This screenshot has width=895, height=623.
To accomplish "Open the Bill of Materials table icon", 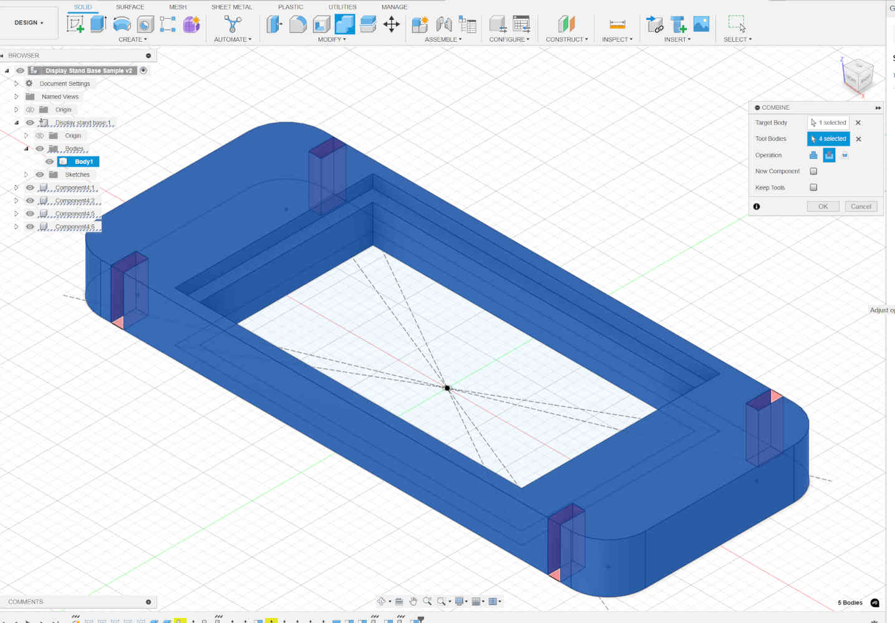I will point(467,24).
